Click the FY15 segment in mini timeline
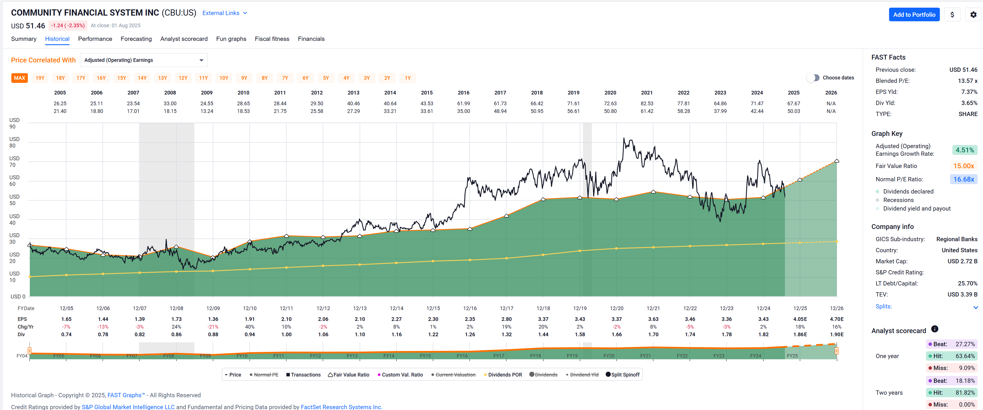The width and height of the screenshot is (983, 410). tap(425, 356)
